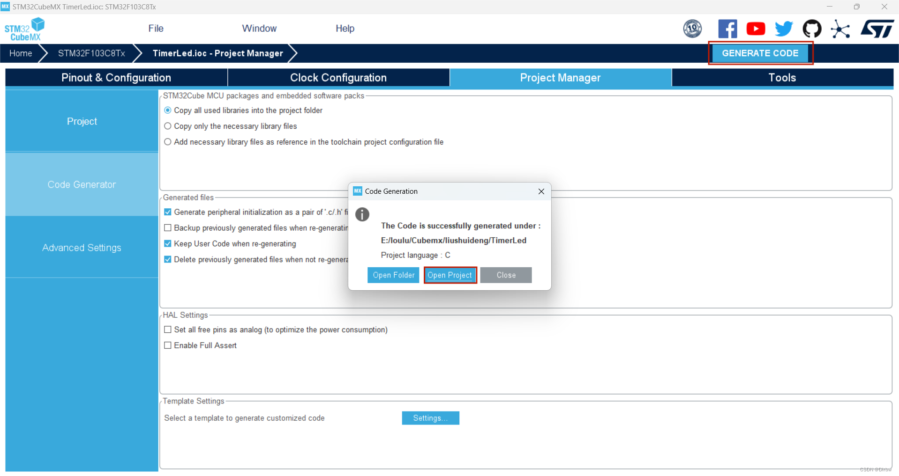Click the MX icon in the dialog title
The height and width of the screenshot is (476, 899).
tap(358, 191)
